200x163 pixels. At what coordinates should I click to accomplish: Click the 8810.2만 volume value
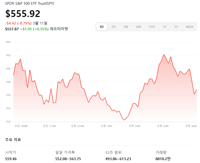click(x=163, y=159)
